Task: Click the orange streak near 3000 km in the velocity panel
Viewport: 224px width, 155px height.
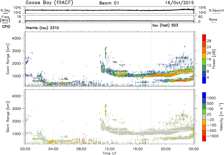Action: tap(106, 110)
